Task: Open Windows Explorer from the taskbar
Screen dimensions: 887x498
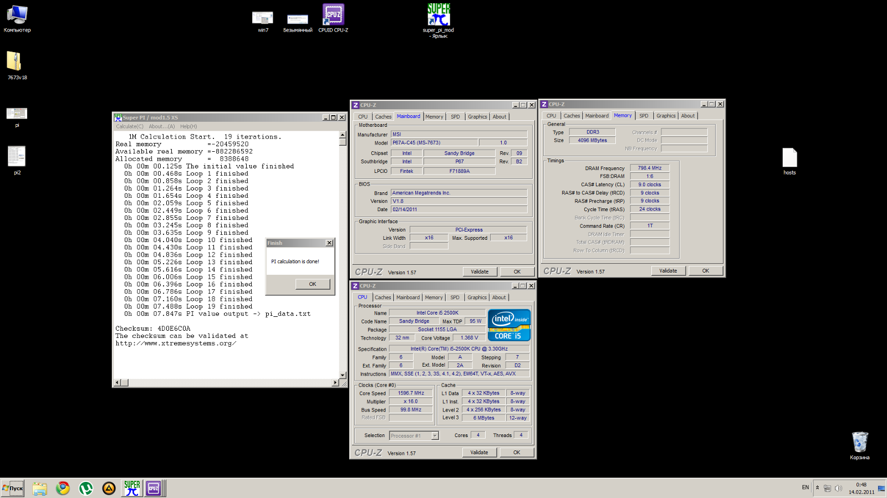Action: [x=39, y=488]
